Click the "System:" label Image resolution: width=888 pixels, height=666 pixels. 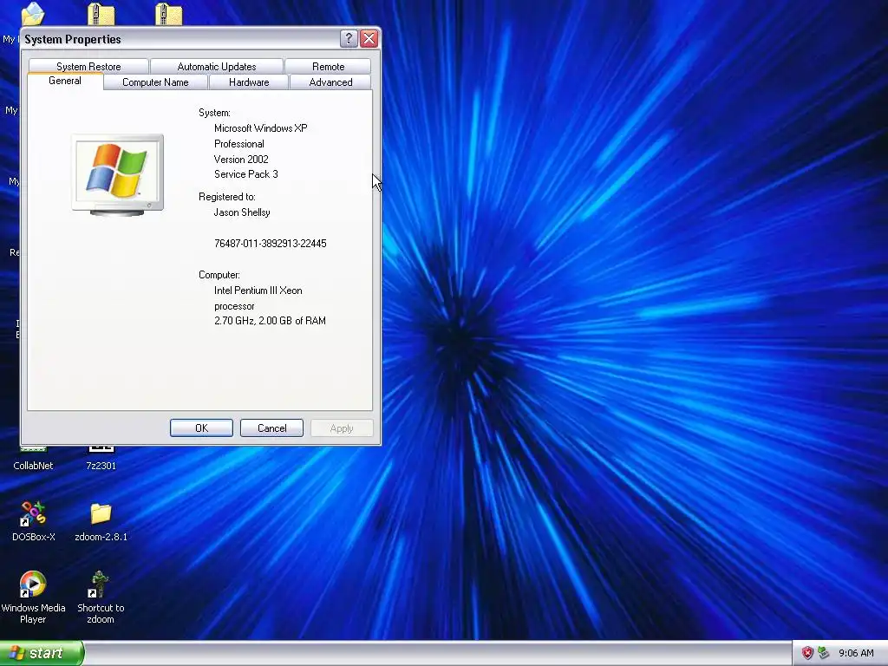[214, 113]
